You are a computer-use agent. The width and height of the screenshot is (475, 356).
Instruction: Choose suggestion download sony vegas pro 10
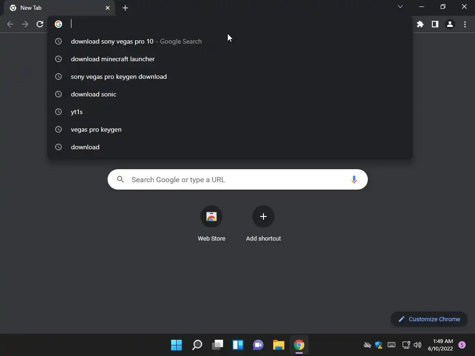230,41
